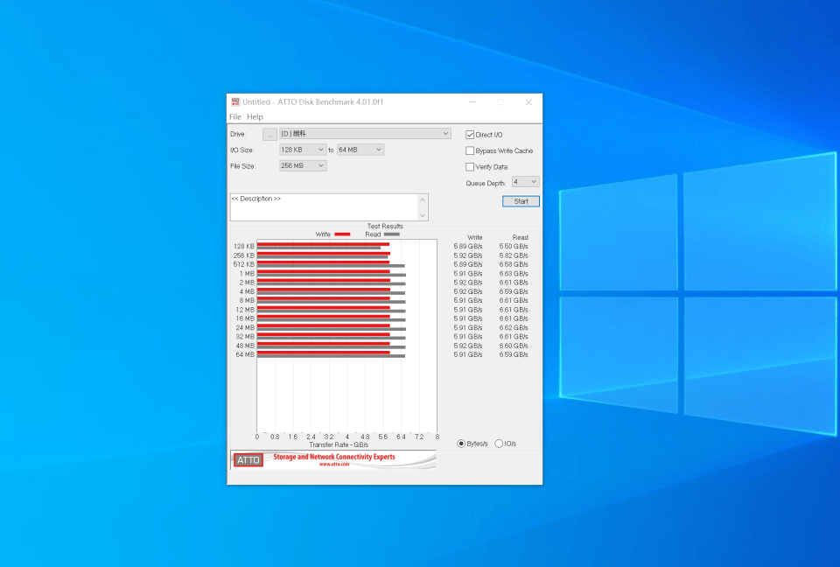Click the ATTO app icon in title bar
The height and width of the screenshot is (567, 840).
click(234, 101)
